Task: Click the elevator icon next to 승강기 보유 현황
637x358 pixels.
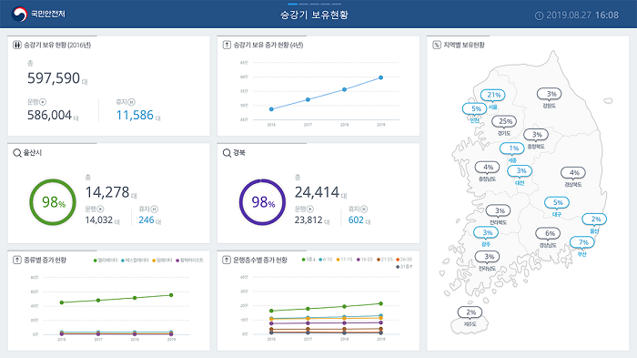Action: tap(17, 45)
